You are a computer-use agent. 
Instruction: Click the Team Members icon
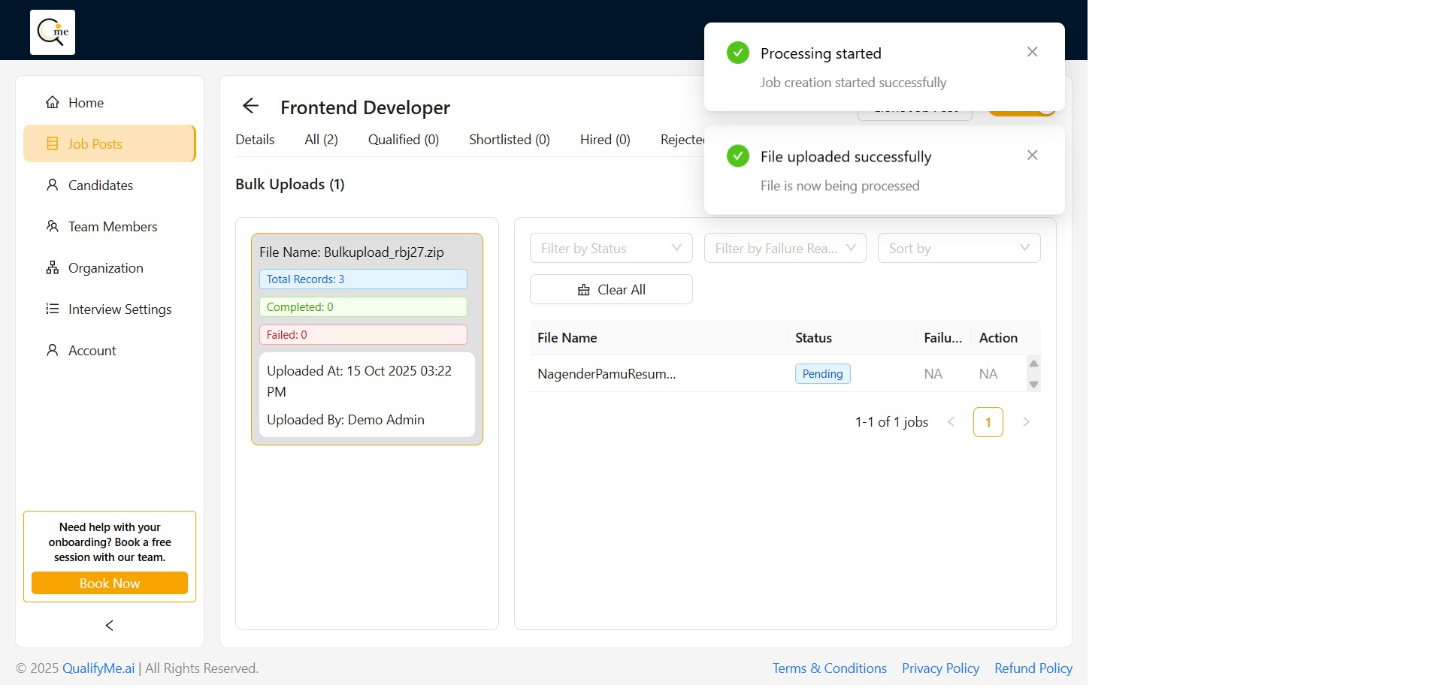click(53, 227)
